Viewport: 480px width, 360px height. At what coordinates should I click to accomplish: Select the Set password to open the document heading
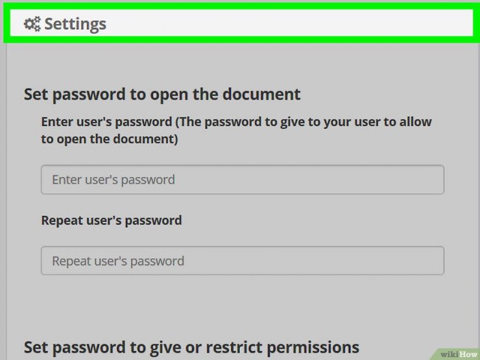point(162,94)
